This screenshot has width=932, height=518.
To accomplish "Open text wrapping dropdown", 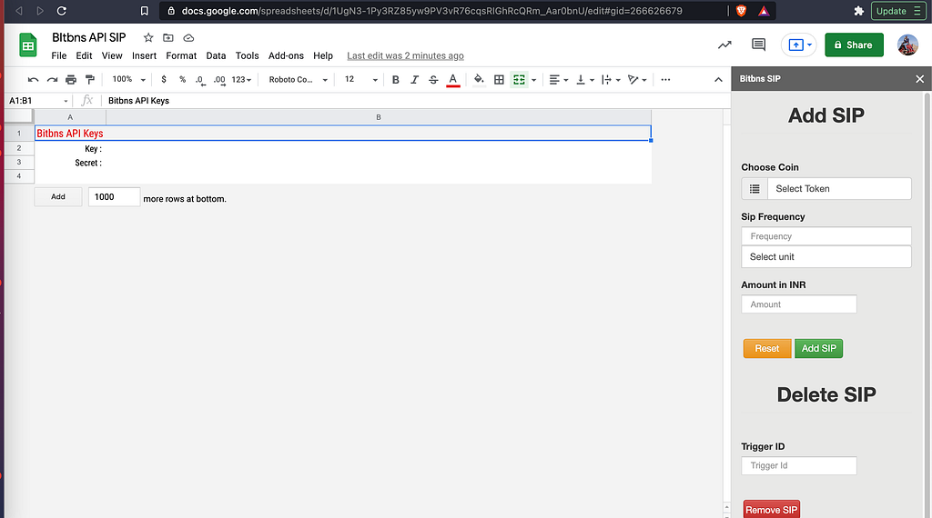I will 611,79.
